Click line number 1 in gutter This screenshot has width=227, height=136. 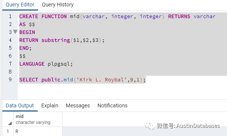click(10, 16)
